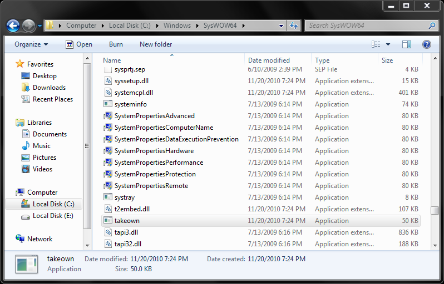Open the Help question mark icon

point(426,44)
